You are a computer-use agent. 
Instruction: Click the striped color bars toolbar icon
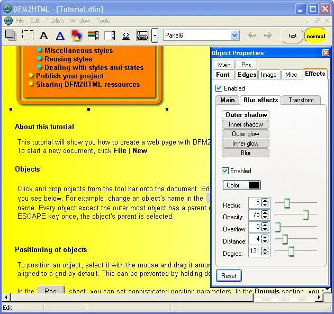93,35
